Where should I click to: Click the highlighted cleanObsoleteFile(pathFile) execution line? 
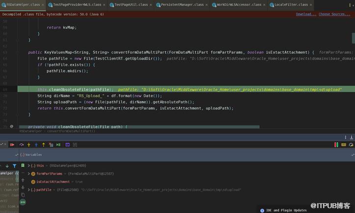(x=186, y=90)
